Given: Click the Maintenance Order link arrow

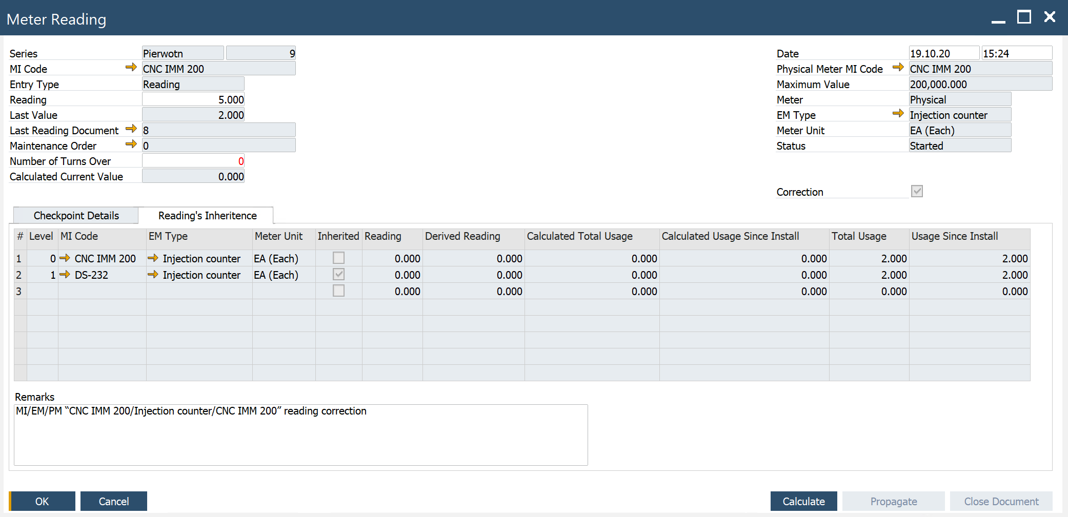Looking at the screenshot, I should 131,144.
